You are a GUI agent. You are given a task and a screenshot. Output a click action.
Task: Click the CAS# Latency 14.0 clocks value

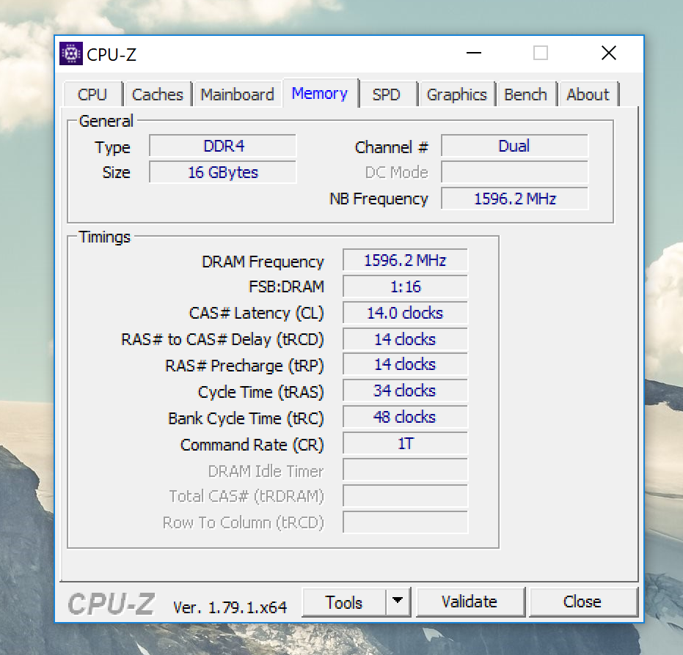tap(405, 313)
